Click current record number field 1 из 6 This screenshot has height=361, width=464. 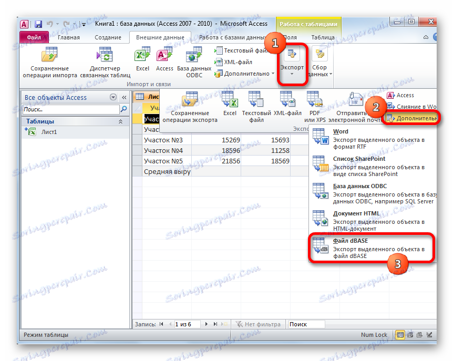pyautogui.click(x=187, y=324)
